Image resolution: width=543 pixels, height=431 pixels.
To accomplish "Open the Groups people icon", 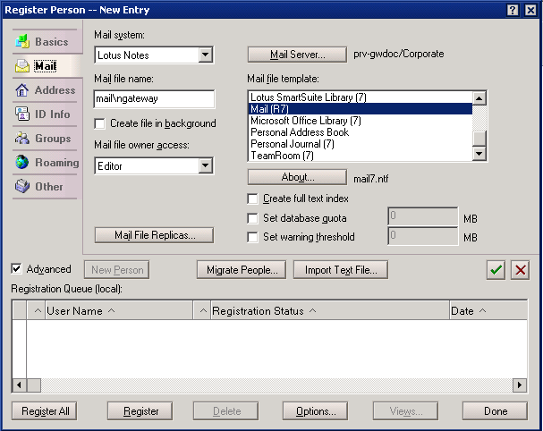I will click(22, 138).
